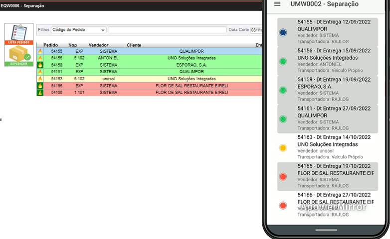
Task: Select pedido number 54166 cell
Action: 57,93
